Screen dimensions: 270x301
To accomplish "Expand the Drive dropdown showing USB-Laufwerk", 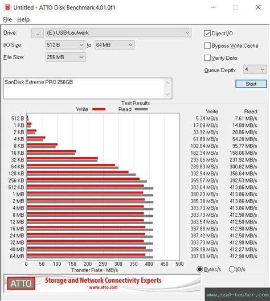I will point(118,33).
